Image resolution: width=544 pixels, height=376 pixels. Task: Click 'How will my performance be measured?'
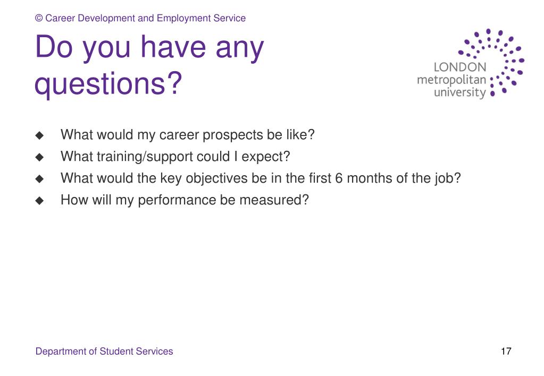[x=185, y=200]
